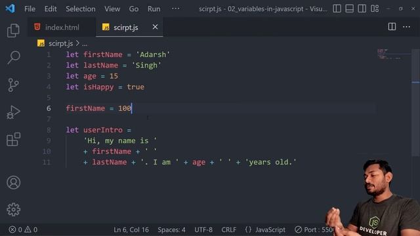This screenshot has height=236, width=420.
Task: Expand the hidden menu bar items ellipsis
Action: 176,9
